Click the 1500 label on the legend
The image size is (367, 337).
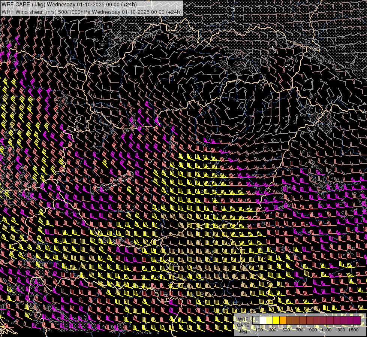point(354,330)
